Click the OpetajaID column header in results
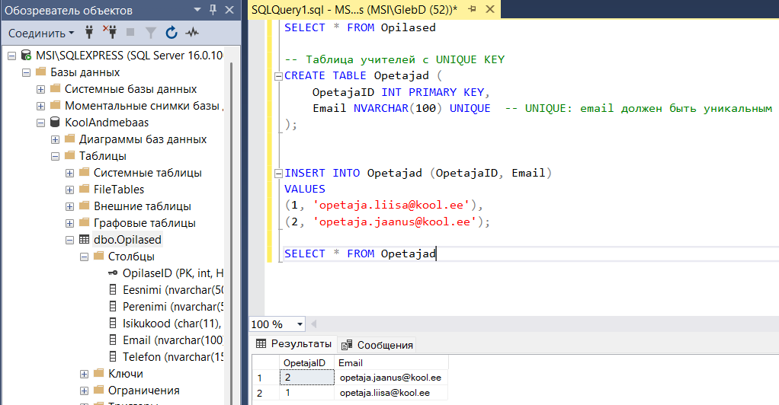 (306, 363)
